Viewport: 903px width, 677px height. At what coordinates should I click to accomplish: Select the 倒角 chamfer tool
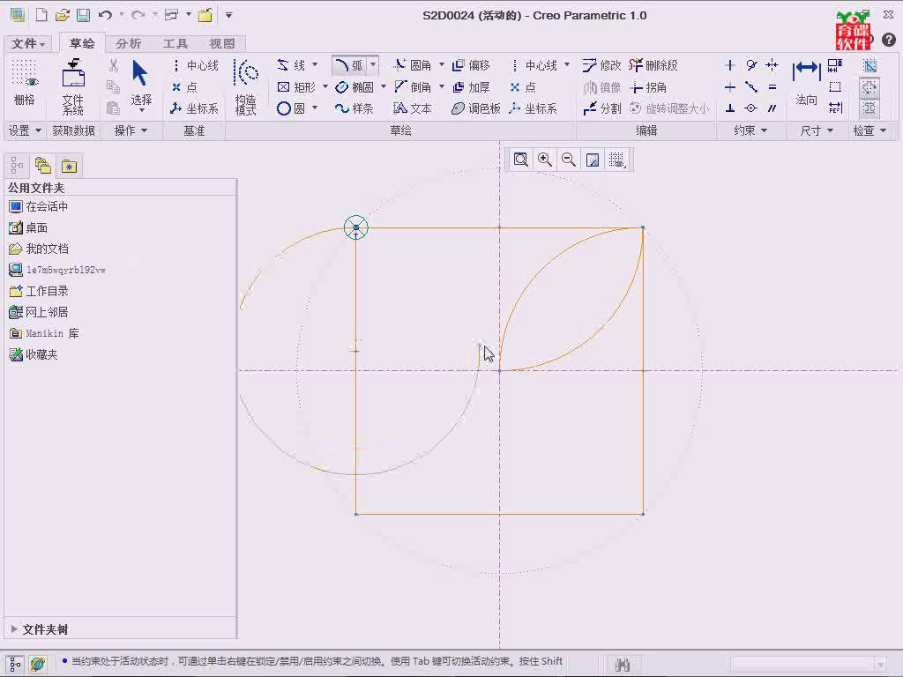pos(413,87)
